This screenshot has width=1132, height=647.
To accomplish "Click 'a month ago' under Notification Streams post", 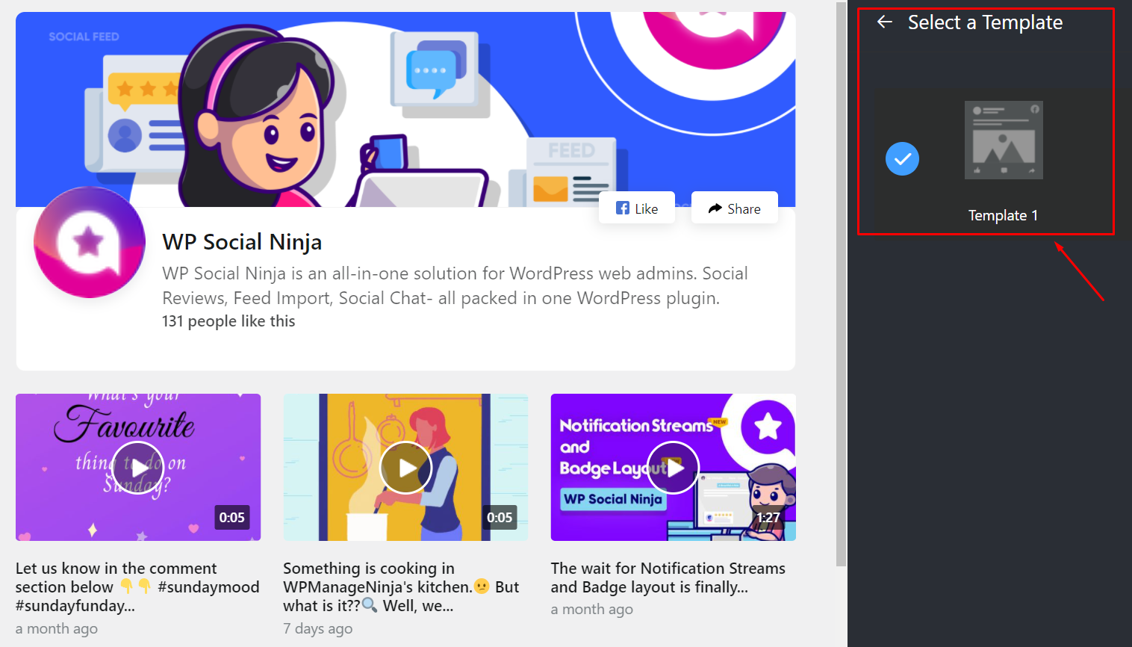I will pos(592,609).
